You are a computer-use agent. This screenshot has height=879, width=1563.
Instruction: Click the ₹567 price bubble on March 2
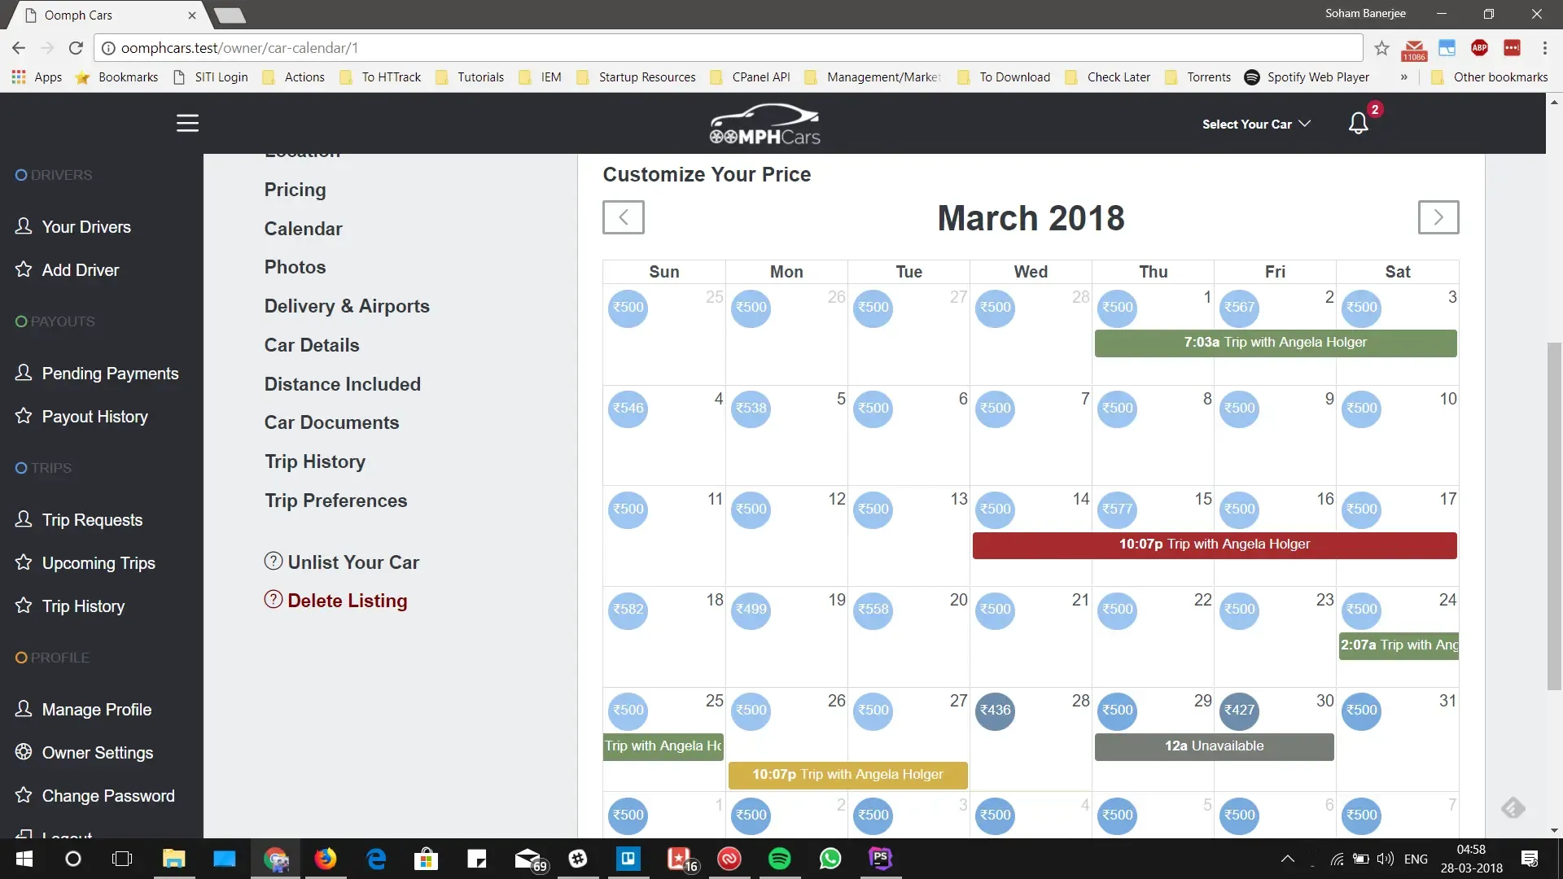click(x=1239, y=308)
